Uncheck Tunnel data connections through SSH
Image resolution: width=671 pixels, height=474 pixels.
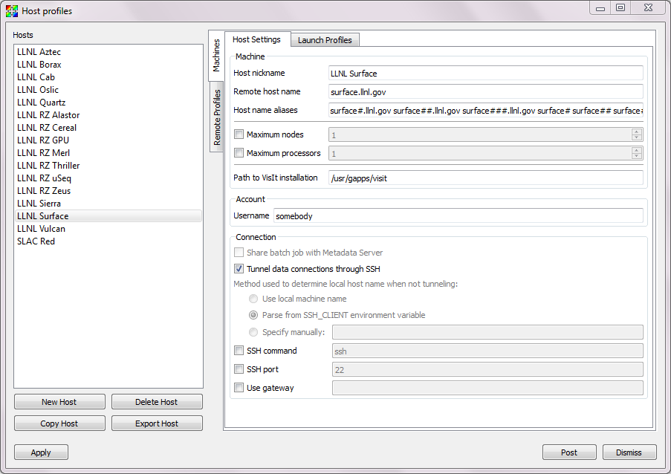(239, 269)
